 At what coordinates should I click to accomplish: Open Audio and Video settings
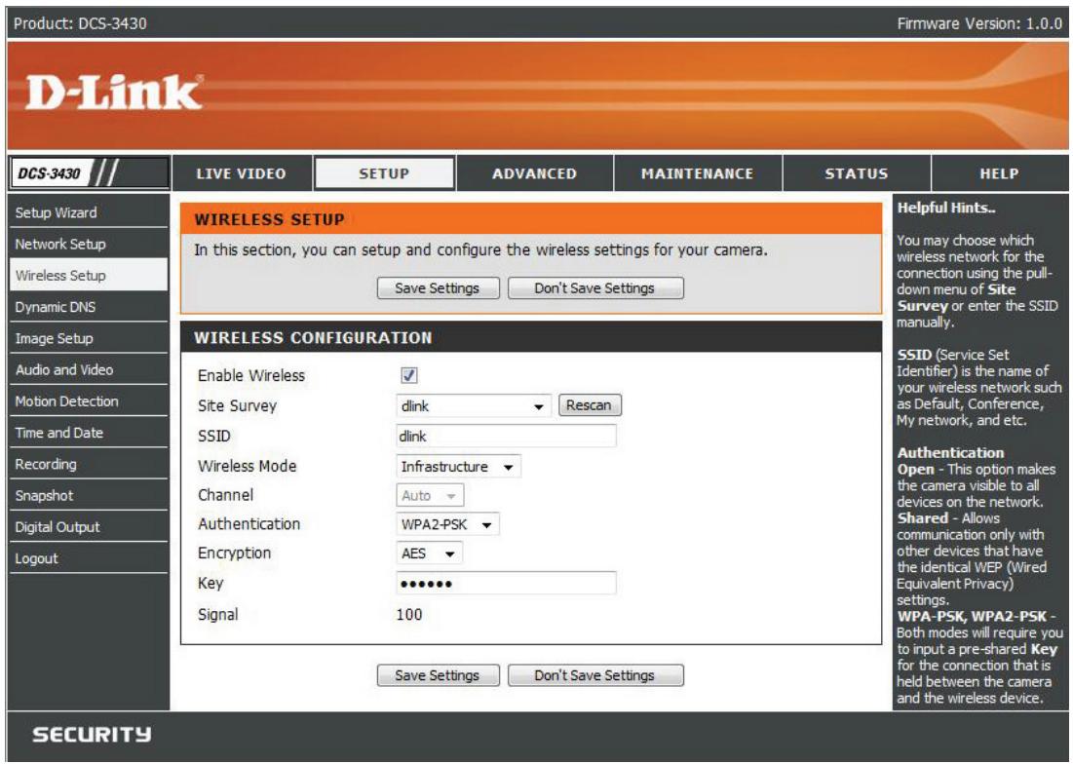point(89,370)
